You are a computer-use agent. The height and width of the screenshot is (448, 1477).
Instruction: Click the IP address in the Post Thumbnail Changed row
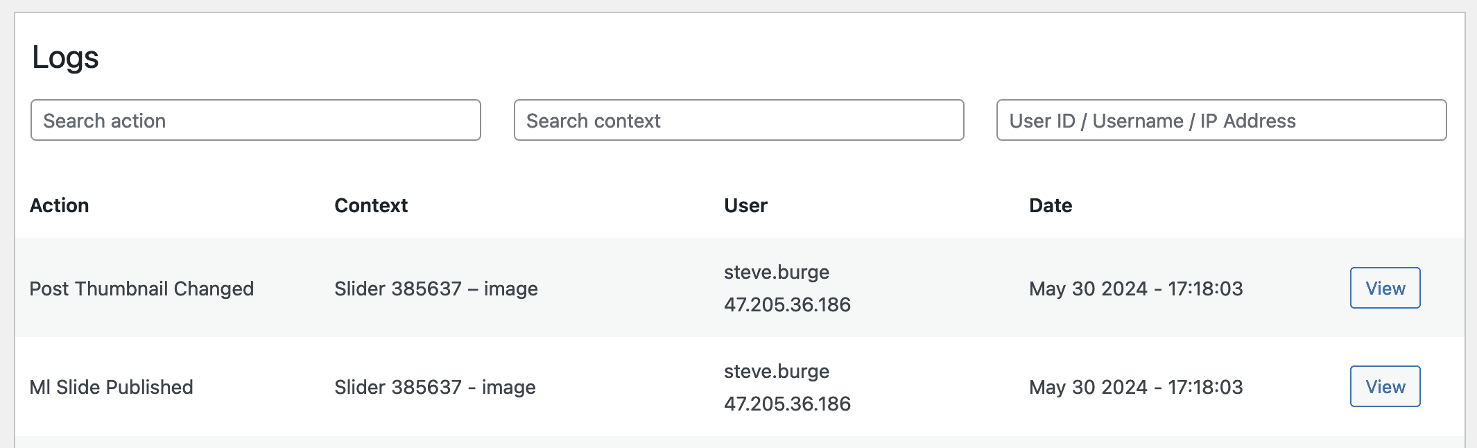[x=787, y=305]
